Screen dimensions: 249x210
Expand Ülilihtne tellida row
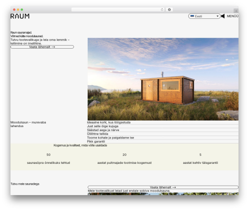click(x=163, y=134)
